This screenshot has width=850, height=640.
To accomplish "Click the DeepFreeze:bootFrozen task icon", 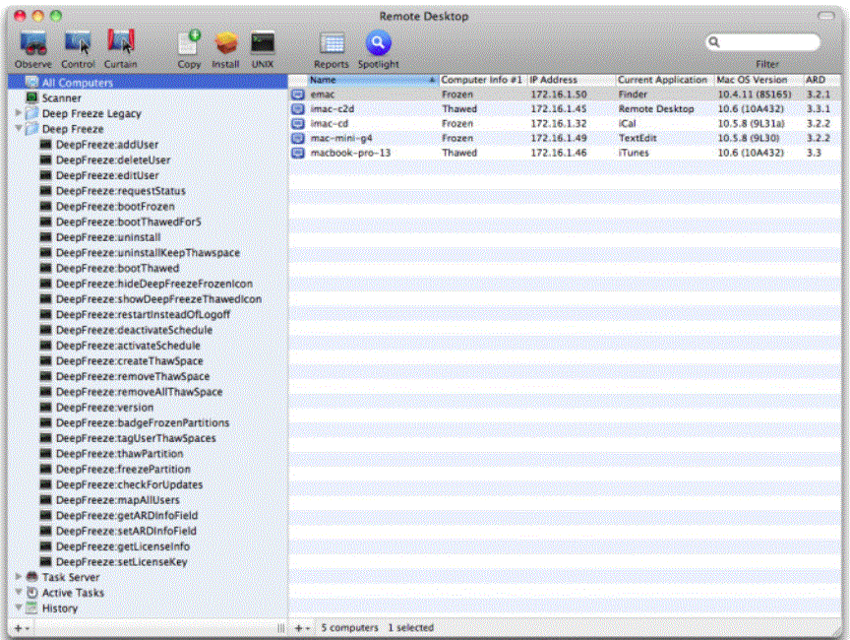I will [x=46, y=206].
